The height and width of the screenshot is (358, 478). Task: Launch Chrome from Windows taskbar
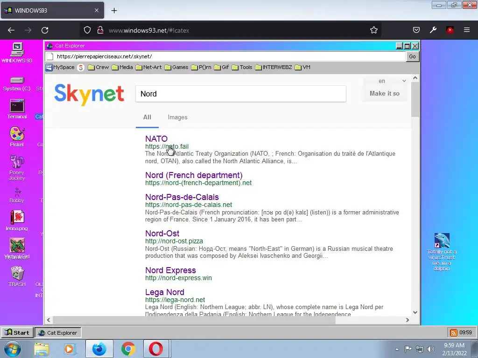coord(128,349)
